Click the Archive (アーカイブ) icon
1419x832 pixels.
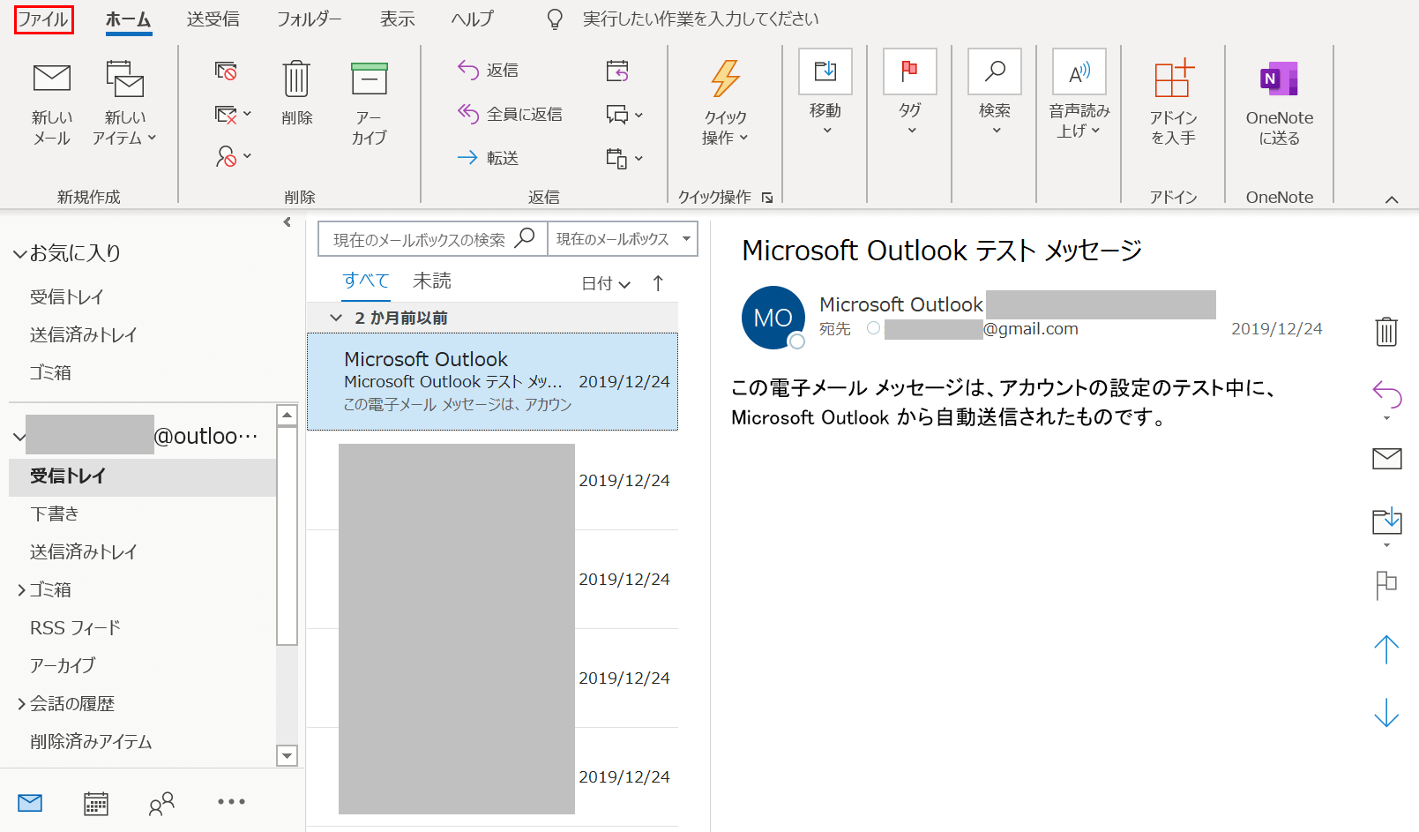[x=369, y=79]
